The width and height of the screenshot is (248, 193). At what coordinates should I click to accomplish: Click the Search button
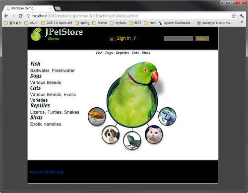202,38
